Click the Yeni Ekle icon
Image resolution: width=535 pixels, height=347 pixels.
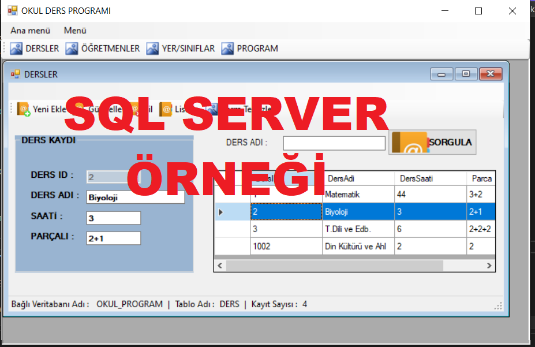pyautogui.click(x=24, y=109)
